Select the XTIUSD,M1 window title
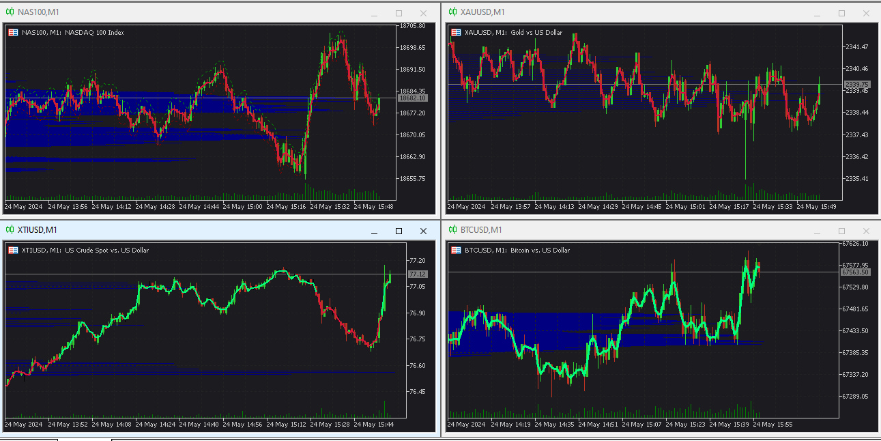881x441 pixels. pyautogui.click(x=38, y=230)
